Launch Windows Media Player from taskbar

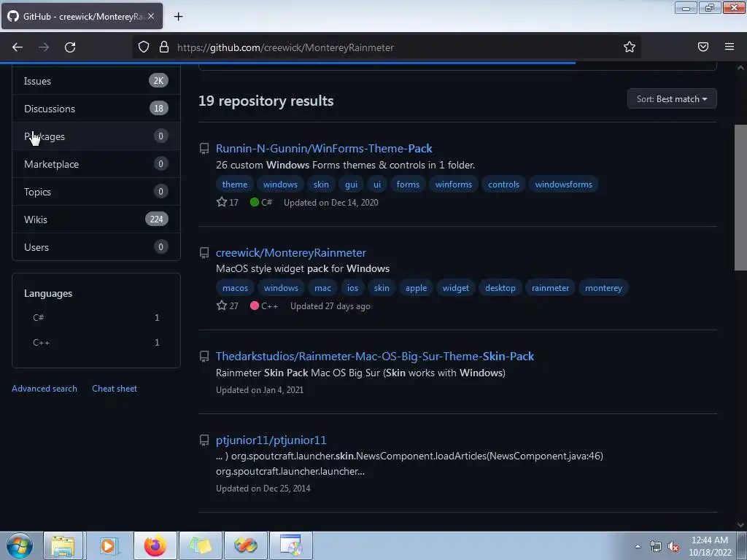point(109,545)
